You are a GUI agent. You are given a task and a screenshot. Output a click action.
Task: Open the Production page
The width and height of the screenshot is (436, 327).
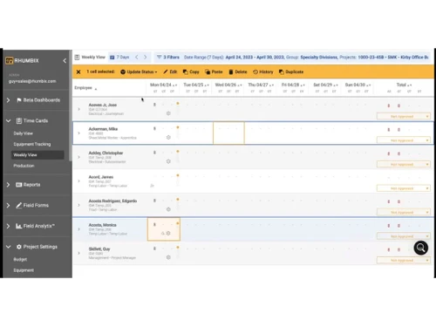pyautogui.click(x=24, y=166)
